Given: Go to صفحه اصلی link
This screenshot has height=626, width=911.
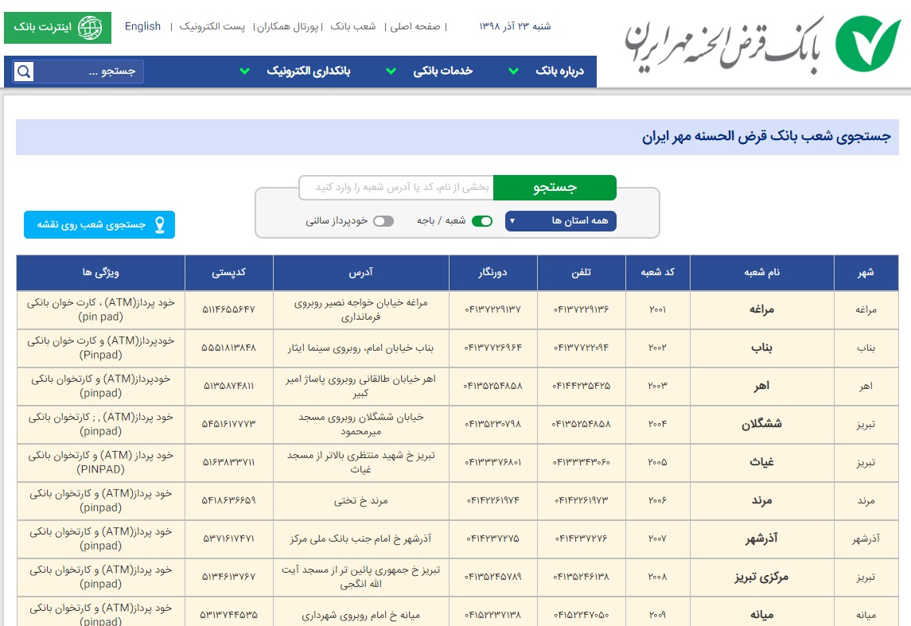Looking at the screenshot, I should tap(415, 26).
